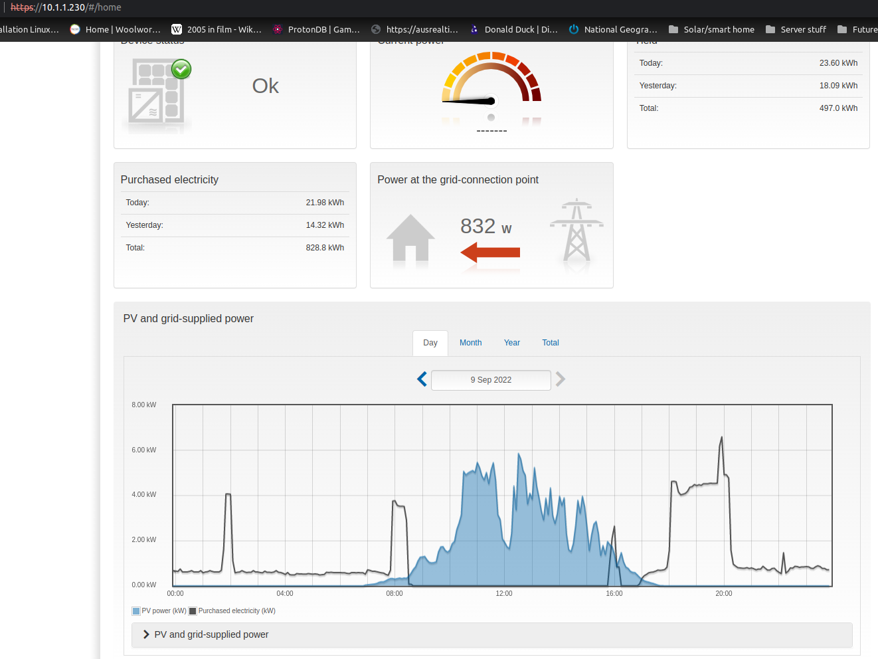The image size is (878, 659).
Task: Expand the PV and grid-supplied power section
Action: click(145, 634)
